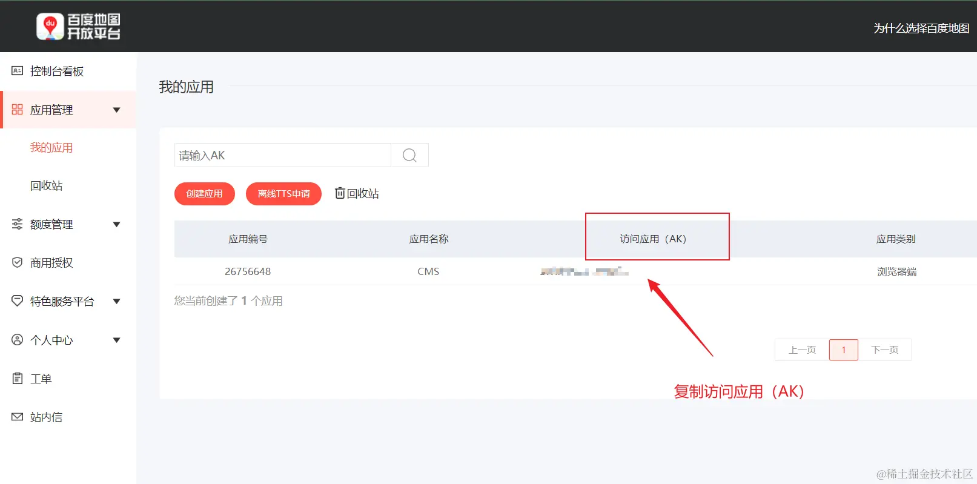
Task: Click the 您当前创建了 1 个应用 text
Action: [x=228, y=300]
